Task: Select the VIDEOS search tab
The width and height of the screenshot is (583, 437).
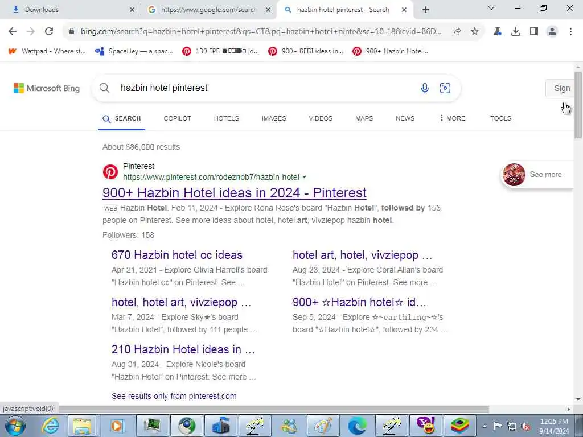Action: 321,118
